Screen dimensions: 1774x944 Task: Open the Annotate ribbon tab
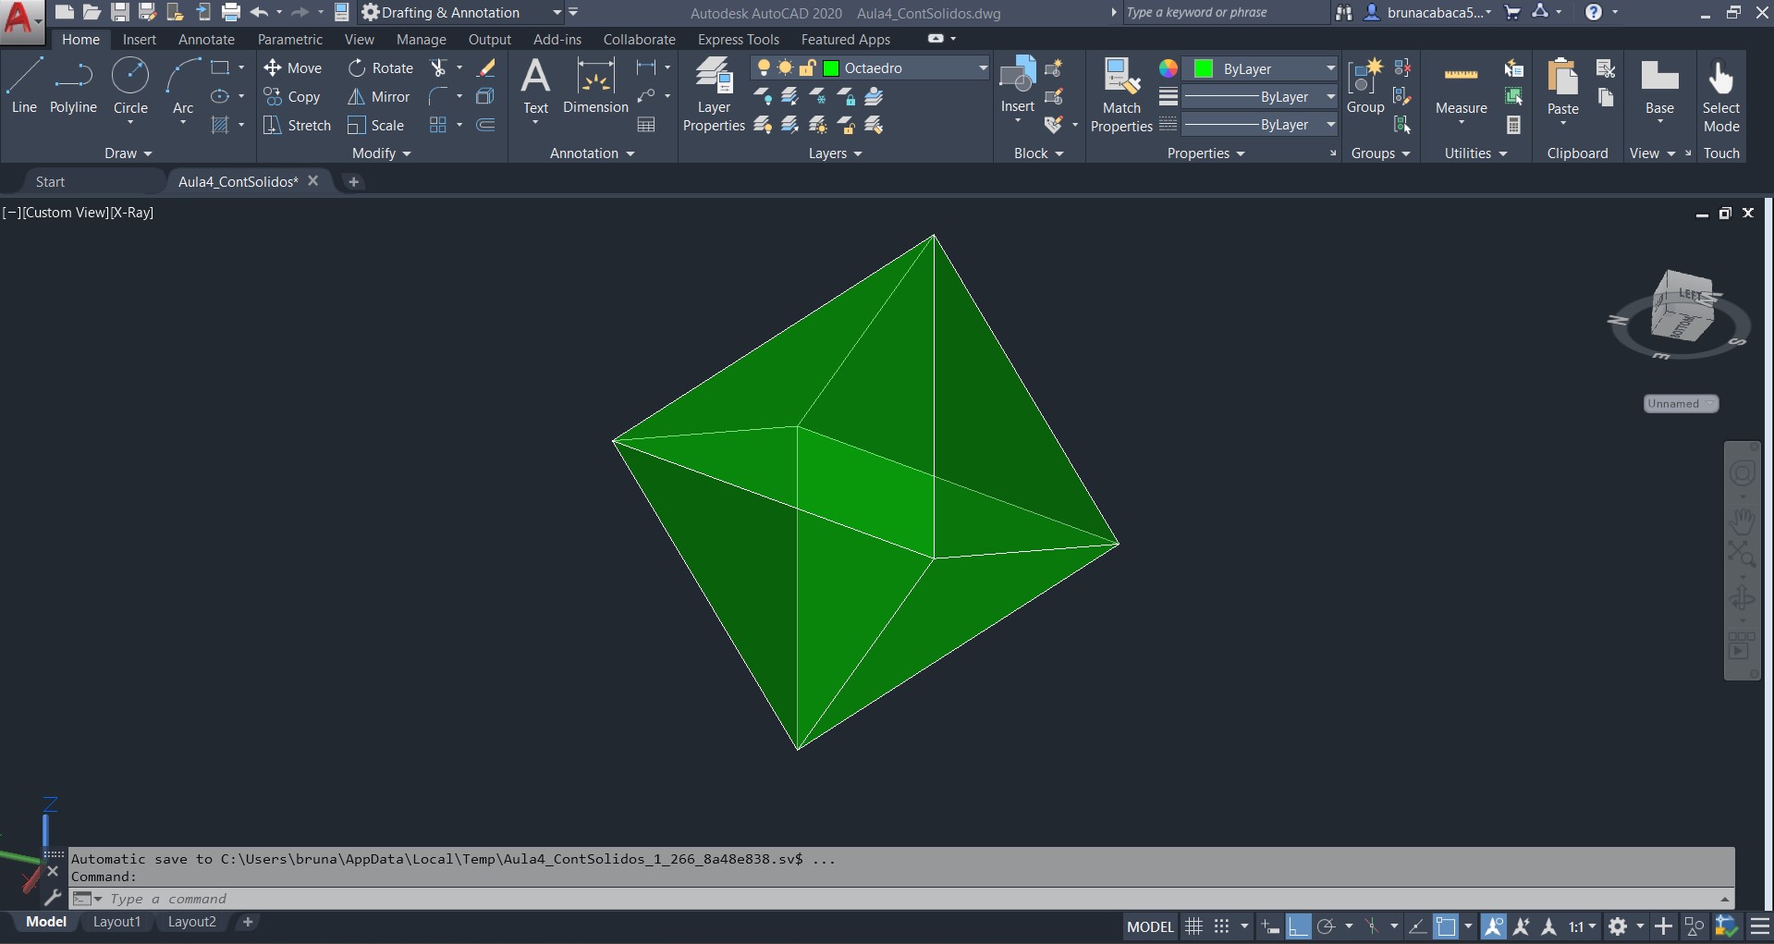[206, 39]
